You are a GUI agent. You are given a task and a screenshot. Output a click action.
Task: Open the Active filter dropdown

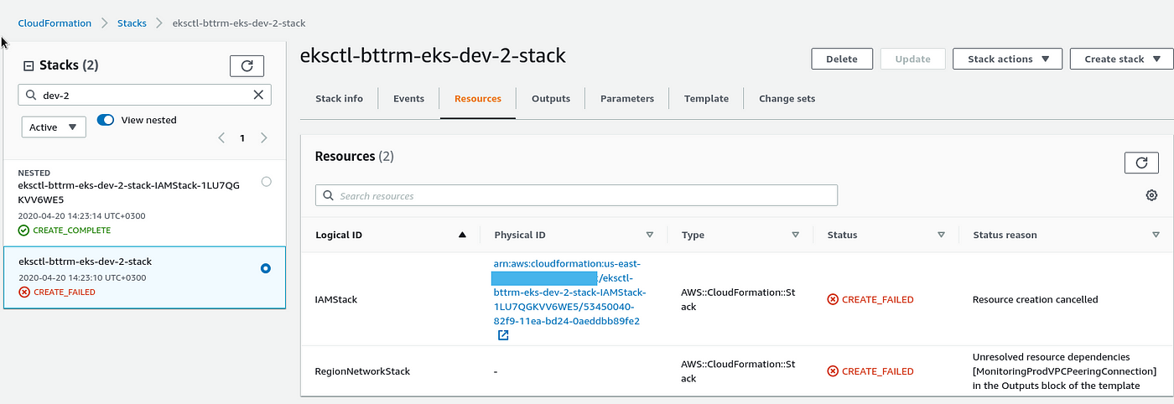(54, 127)
